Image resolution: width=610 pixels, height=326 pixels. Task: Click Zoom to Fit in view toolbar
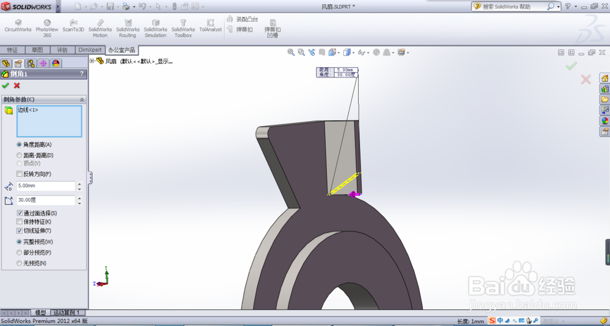click(x=290, y=52)
